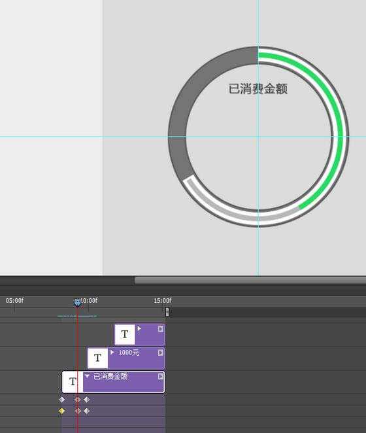The image size is (366, 433).
Task: Select the T thumbnail of the 已消费金额 clip
Action: click(73, 382)
